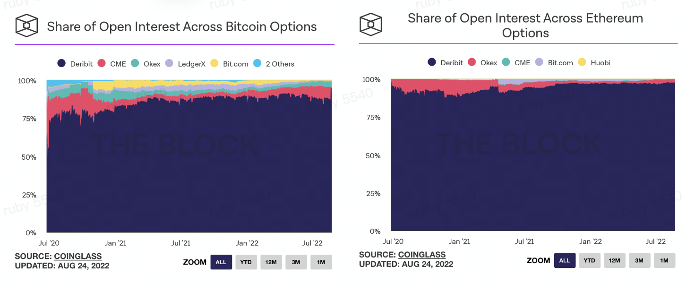Toggle CME series in Bitcoin chart legend
686x292 pixels.
[112, 64]
